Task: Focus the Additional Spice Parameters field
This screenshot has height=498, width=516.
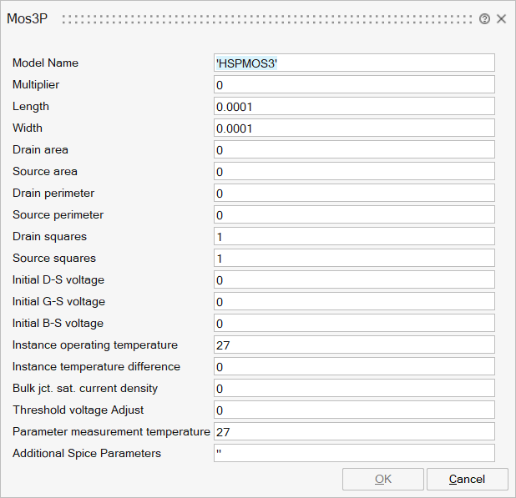Action: click(x=354, y=453)
